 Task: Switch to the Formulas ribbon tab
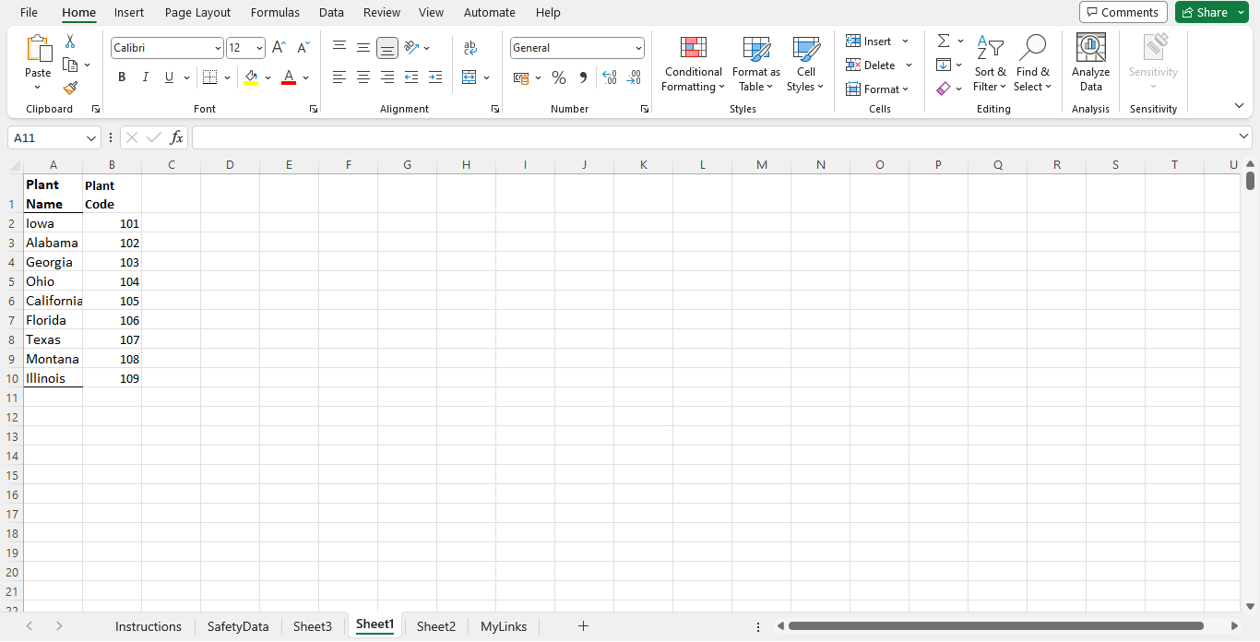click(x=275, y=12)
